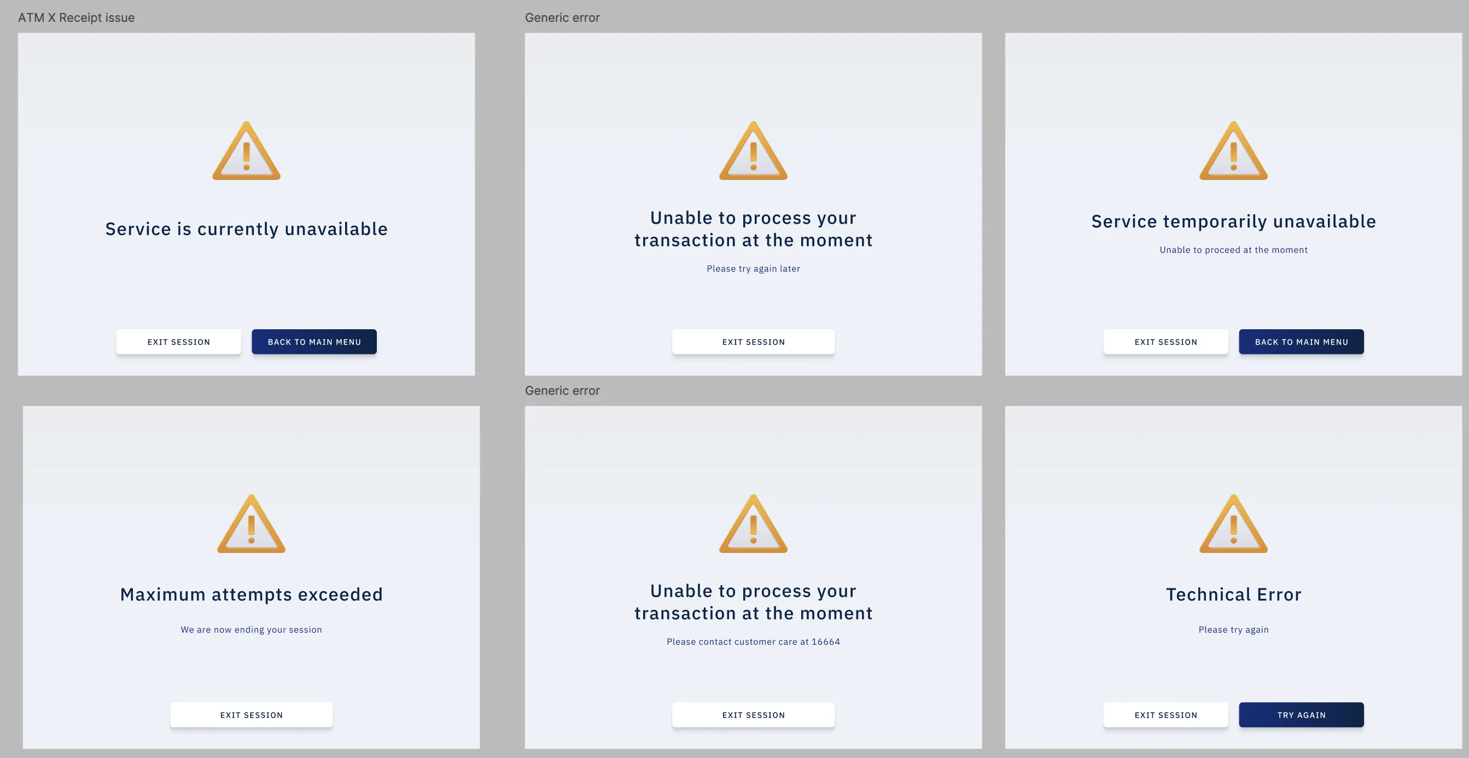1469x758 pixels.
Task: Click 'Unable to process' heading above 'Please try again later'
Action: pyautogui.click(x=753, y=229)
